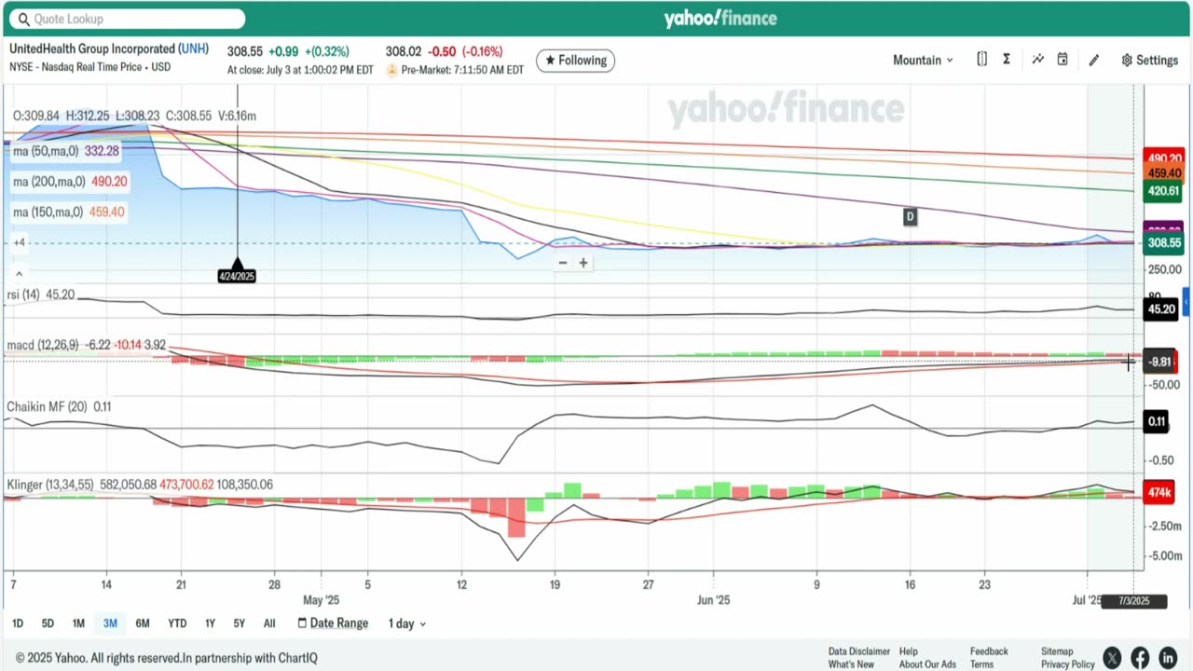Open the Data Disclaimer link
The width and height of the screenshot is (1193, 671).
tap(859, 651)
